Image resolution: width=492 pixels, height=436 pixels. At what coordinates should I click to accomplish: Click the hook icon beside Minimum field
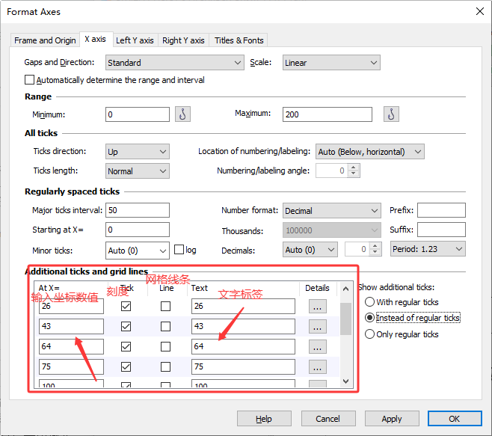182,114
